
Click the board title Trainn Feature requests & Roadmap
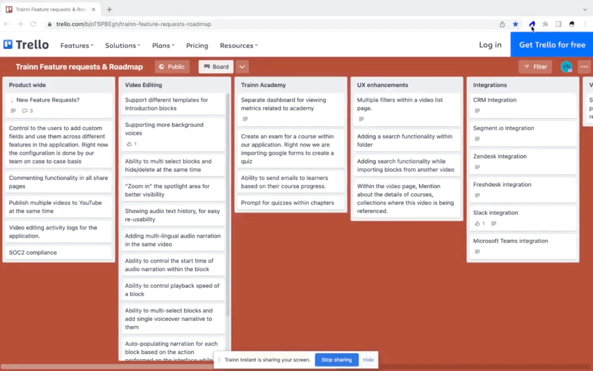[80, 67]
